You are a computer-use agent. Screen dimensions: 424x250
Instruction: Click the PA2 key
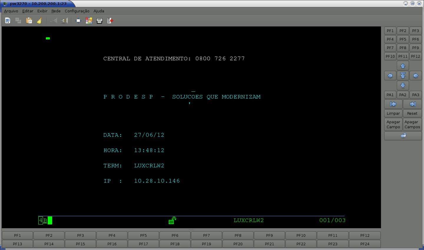[403, 95]
